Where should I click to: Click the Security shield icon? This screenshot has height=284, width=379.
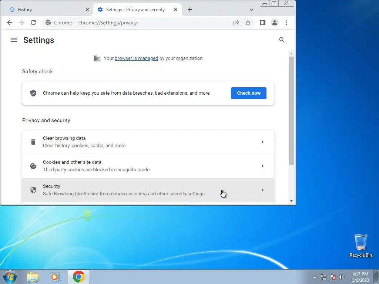coord(33,190)
